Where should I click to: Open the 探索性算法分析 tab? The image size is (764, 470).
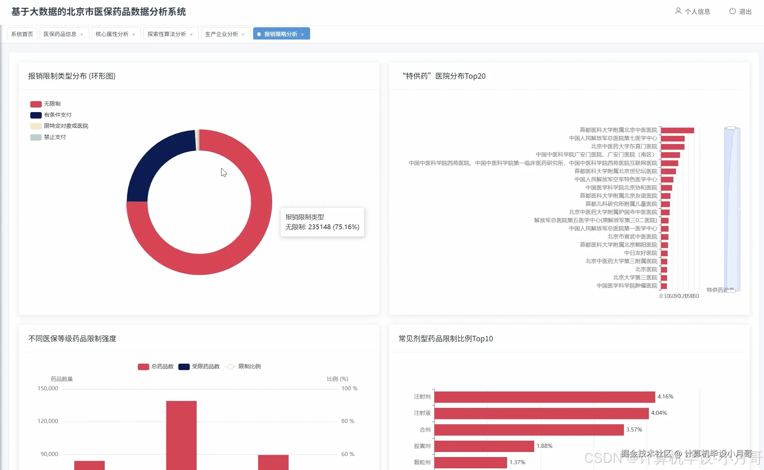167,34
